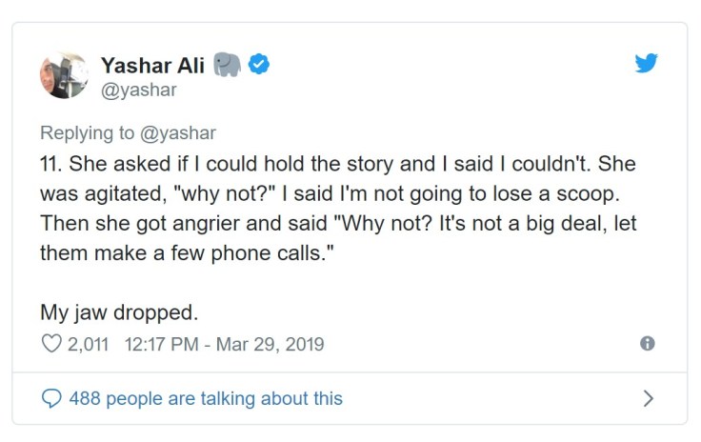701x442 pixels.
Task: Click Yashar Ali's profile avatar photo
Action: [x=62, y=76]
